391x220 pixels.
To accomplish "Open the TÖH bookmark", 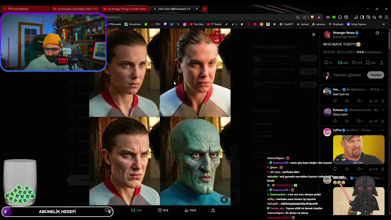I will point(155,24).
